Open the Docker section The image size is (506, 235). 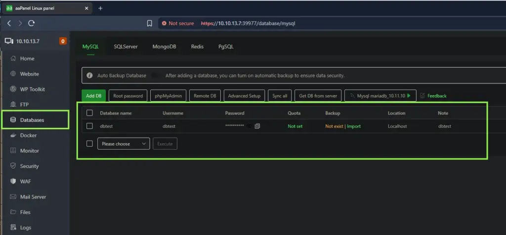(28, 135)
